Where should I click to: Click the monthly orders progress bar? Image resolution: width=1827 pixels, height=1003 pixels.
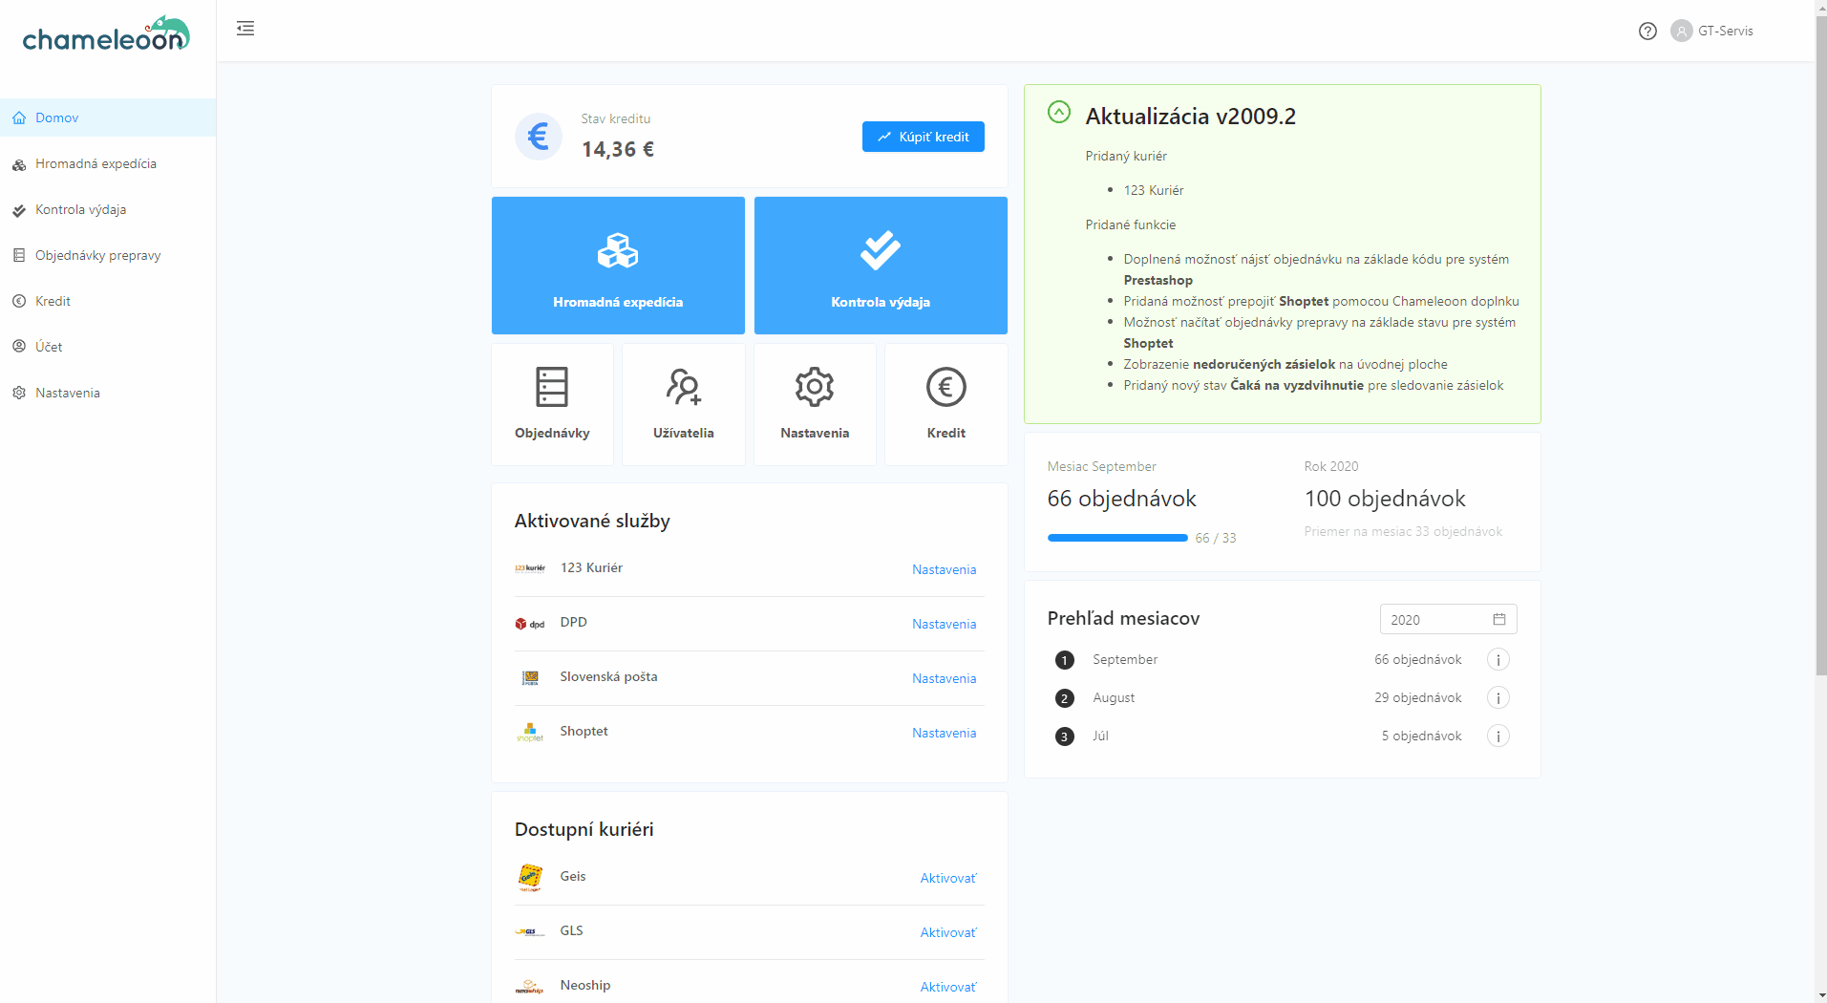click(x=1117, y=538)
